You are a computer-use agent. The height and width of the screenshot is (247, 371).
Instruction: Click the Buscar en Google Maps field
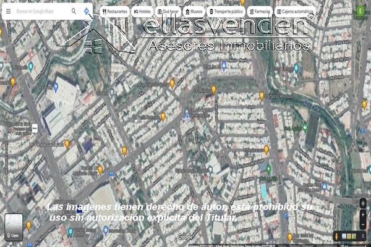tap(40, 11)
